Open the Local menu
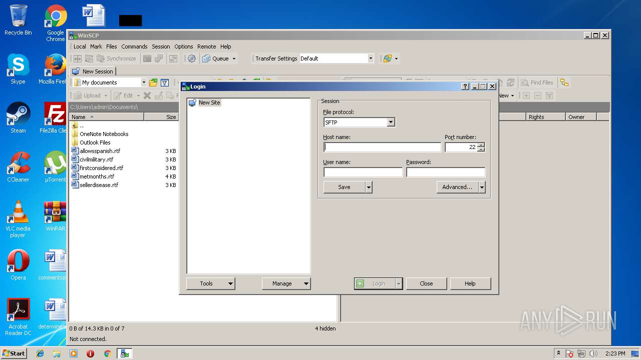The image size is (641, 360). click(x=80, y=46)
